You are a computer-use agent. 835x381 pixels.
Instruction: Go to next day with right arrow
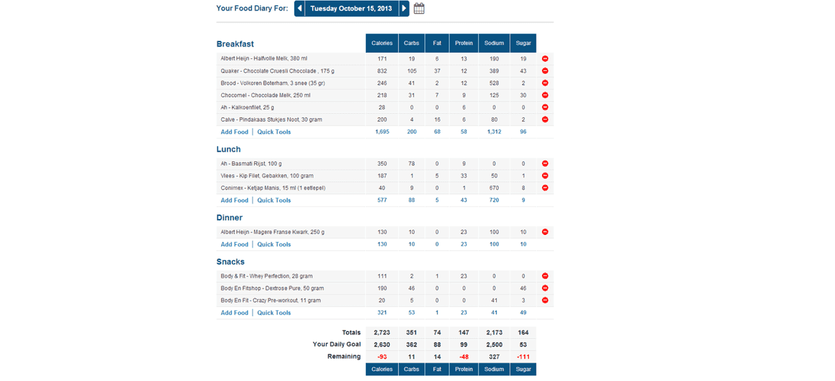pyautogui.click(x=404, y=8)
